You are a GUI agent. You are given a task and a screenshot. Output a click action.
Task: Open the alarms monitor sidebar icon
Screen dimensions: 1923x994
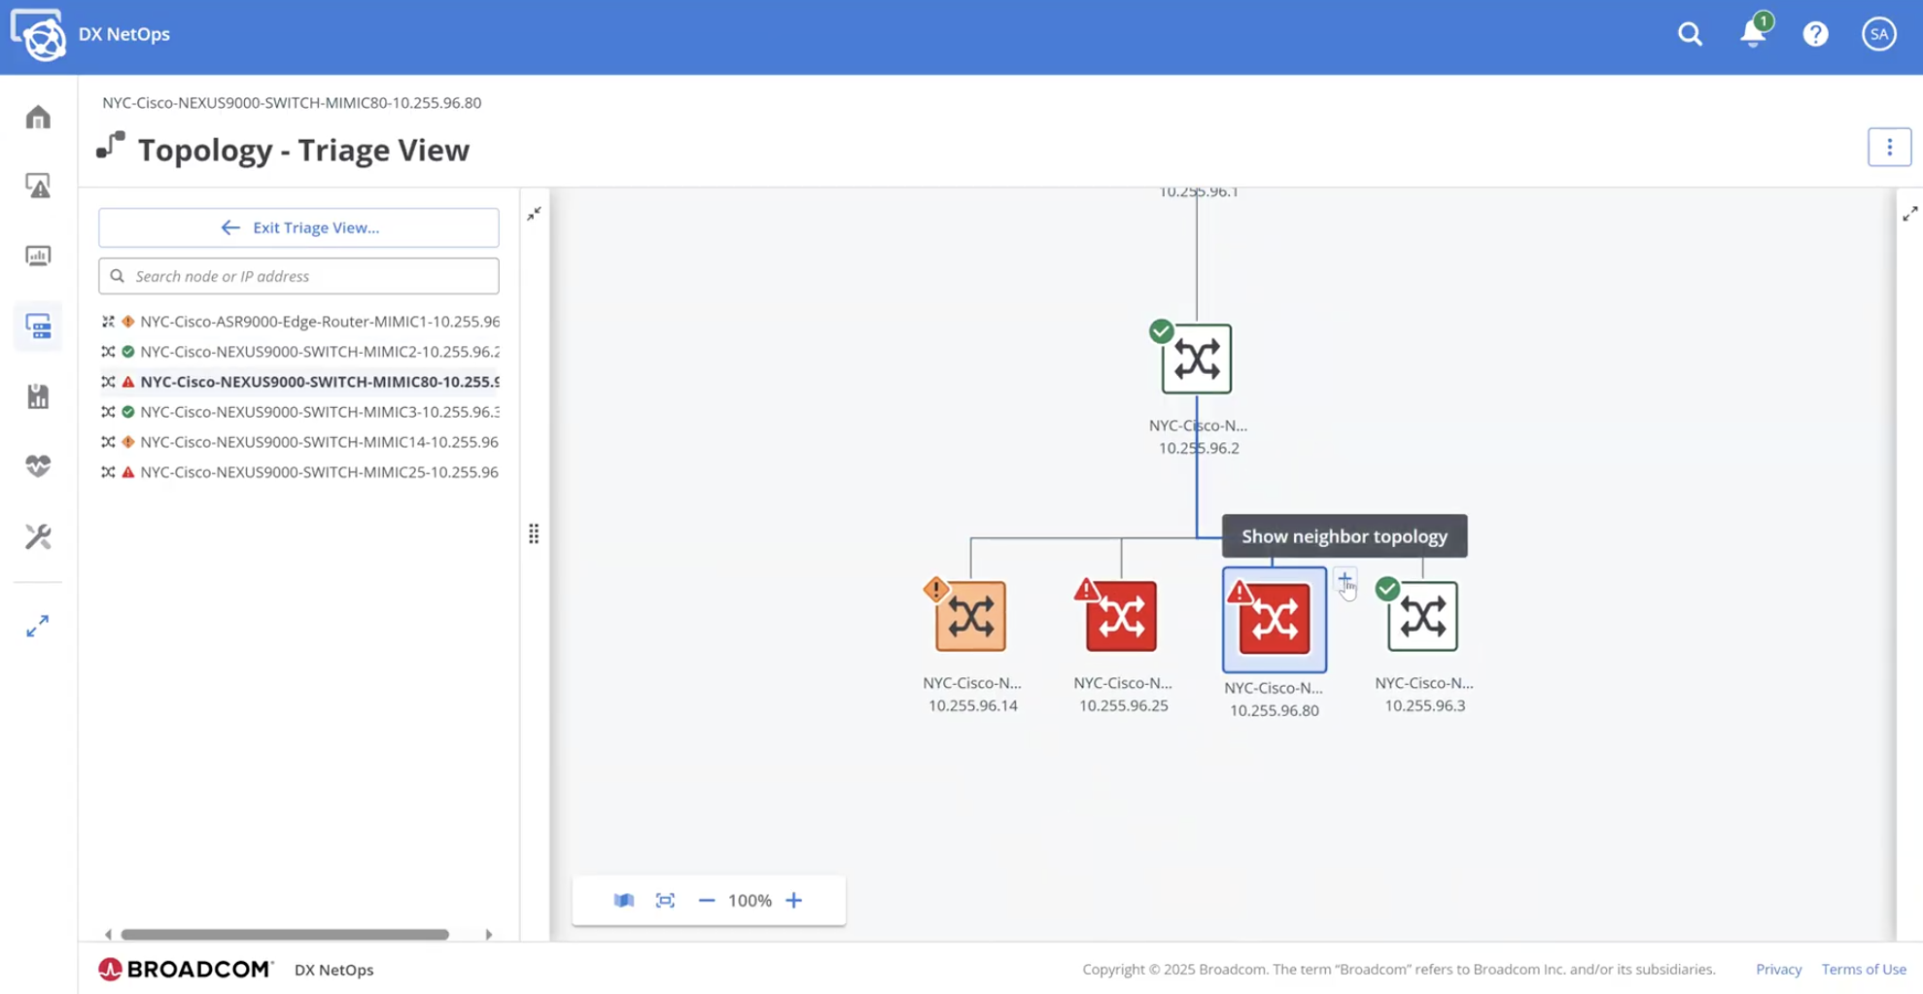pyautogui.click(x=38, y=187)
